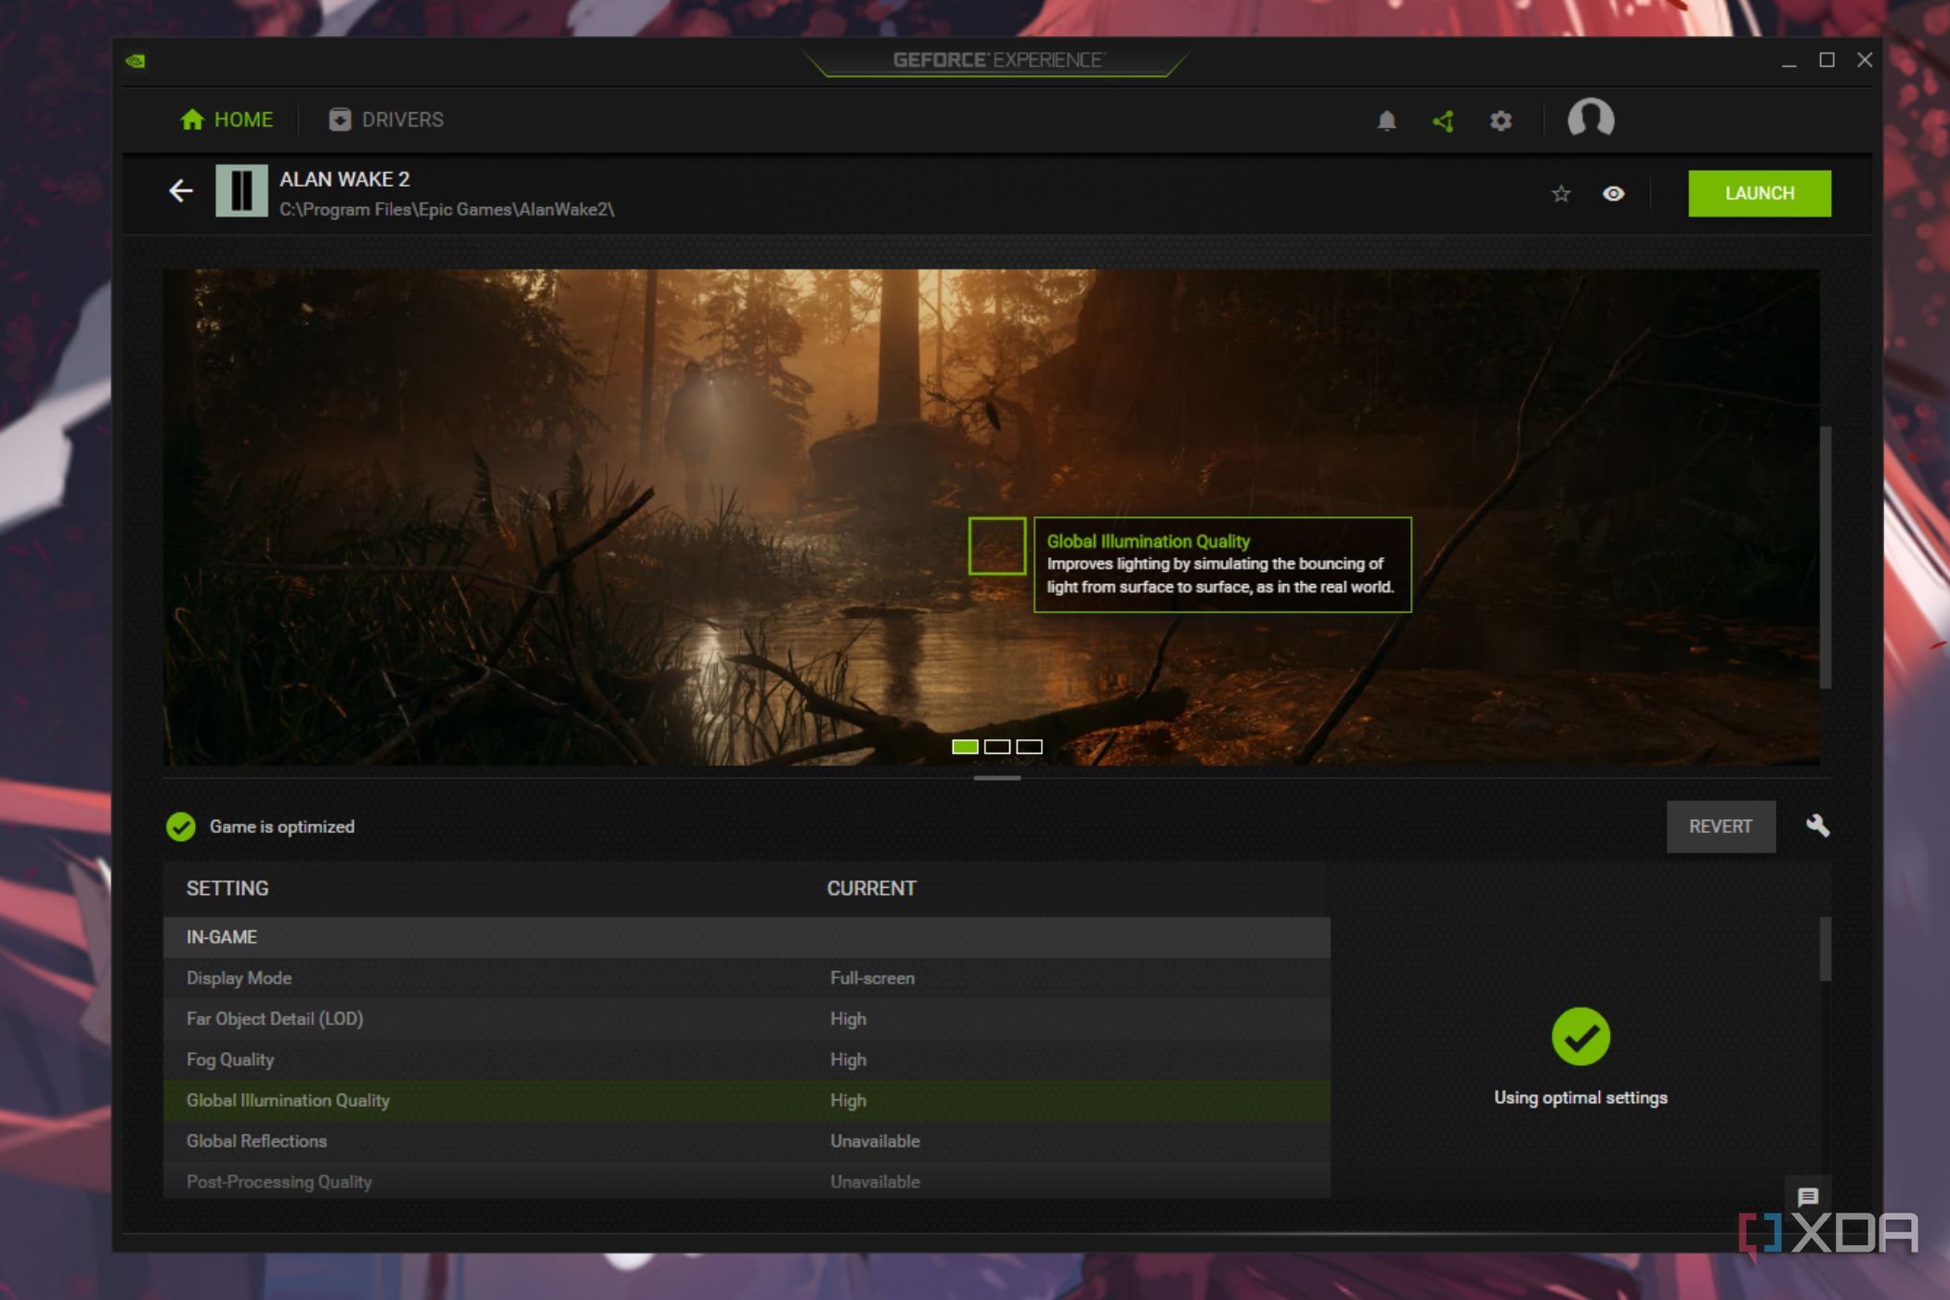Toggle the eye visibility icon
This screenshot has width=1950, height=1300.
tap(1614, 193)
